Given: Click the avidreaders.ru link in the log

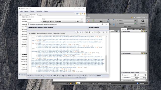Looking at the screenshot, I should click(x=66, y=36).
